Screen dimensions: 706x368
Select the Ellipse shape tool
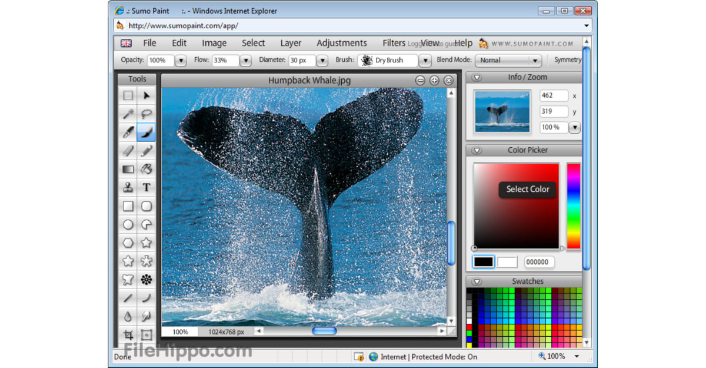click(x=128, y=224)
